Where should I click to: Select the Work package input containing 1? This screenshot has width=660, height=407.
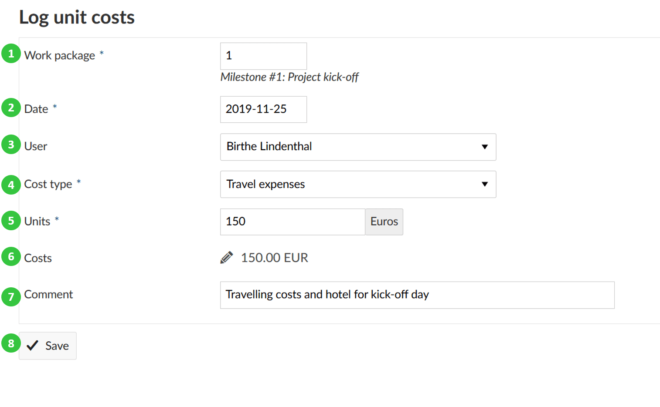coord(263,56)
